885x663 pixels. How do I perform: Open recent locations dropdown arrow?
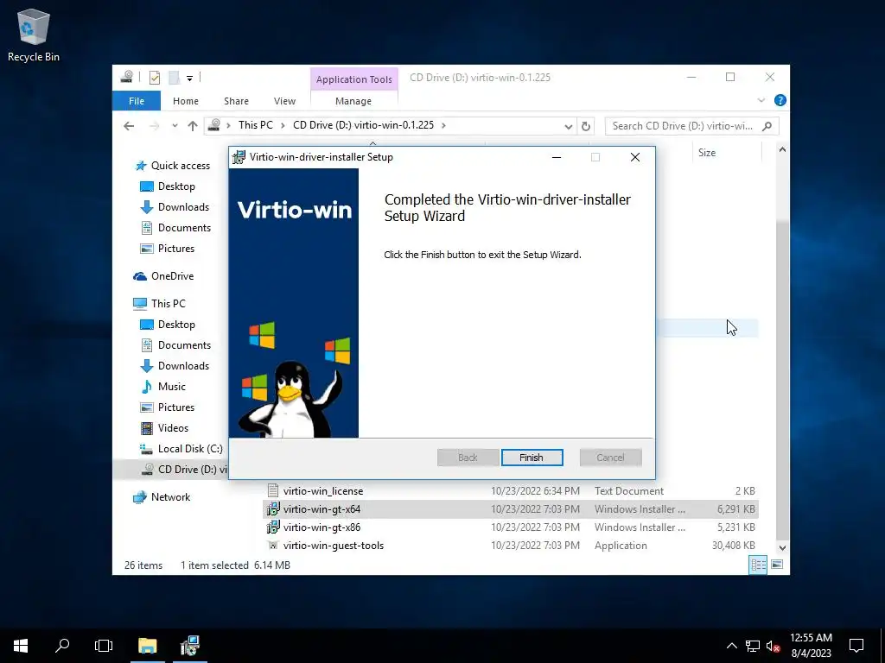(175, 126)
